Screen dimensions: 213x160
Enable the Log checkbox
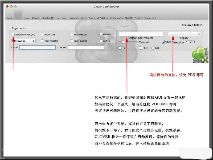(153, 48)
